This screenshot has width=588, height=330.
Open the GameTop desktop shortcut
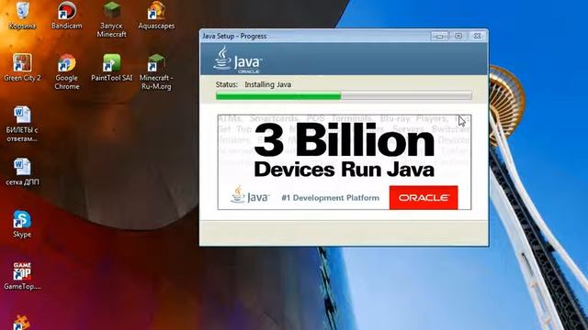(22, 276)
